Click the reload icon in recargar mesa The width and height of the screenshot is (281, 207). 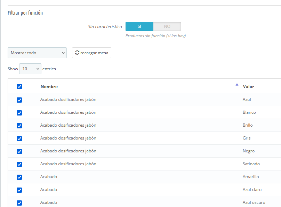pos(77,53)
